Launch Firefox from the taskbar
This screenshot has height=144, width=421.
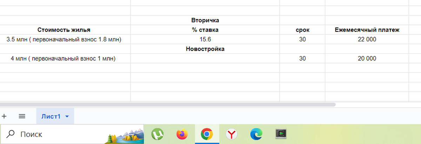(x=182, y=134)
